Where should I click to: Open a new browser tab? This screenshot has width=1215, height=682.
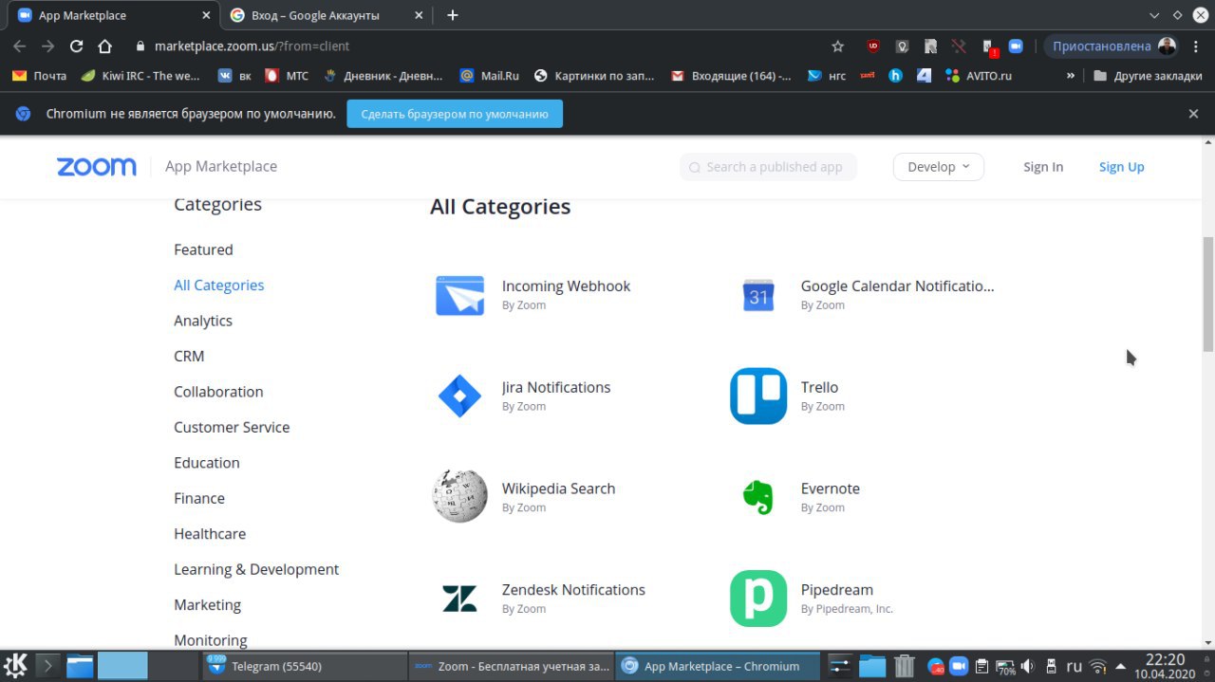(453, 15)
